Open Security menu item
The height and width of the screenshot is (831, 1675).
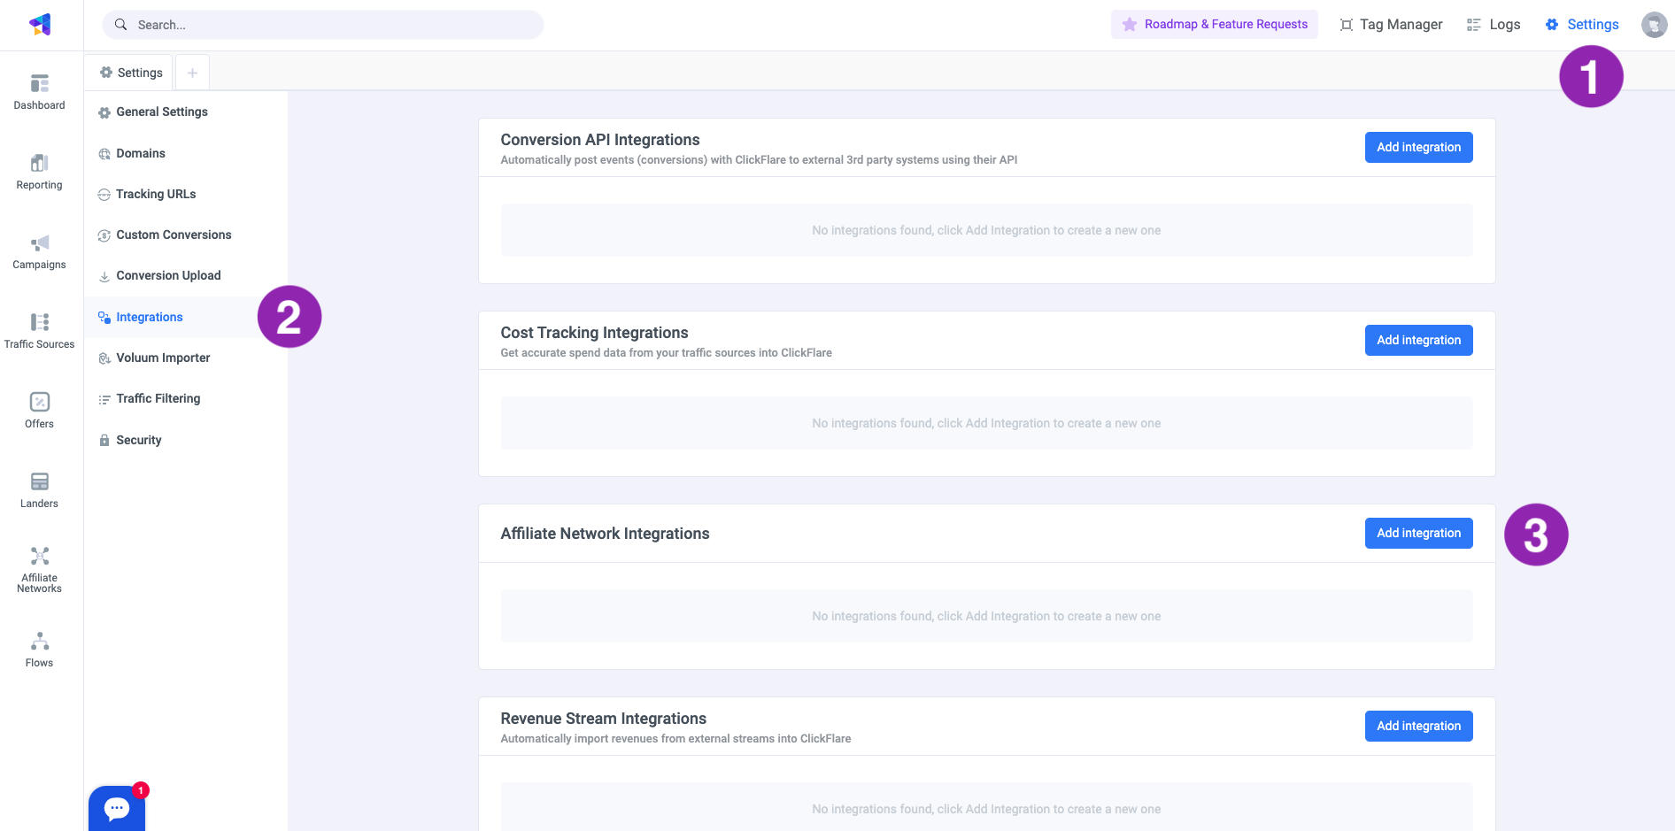(x=187, y=441)
